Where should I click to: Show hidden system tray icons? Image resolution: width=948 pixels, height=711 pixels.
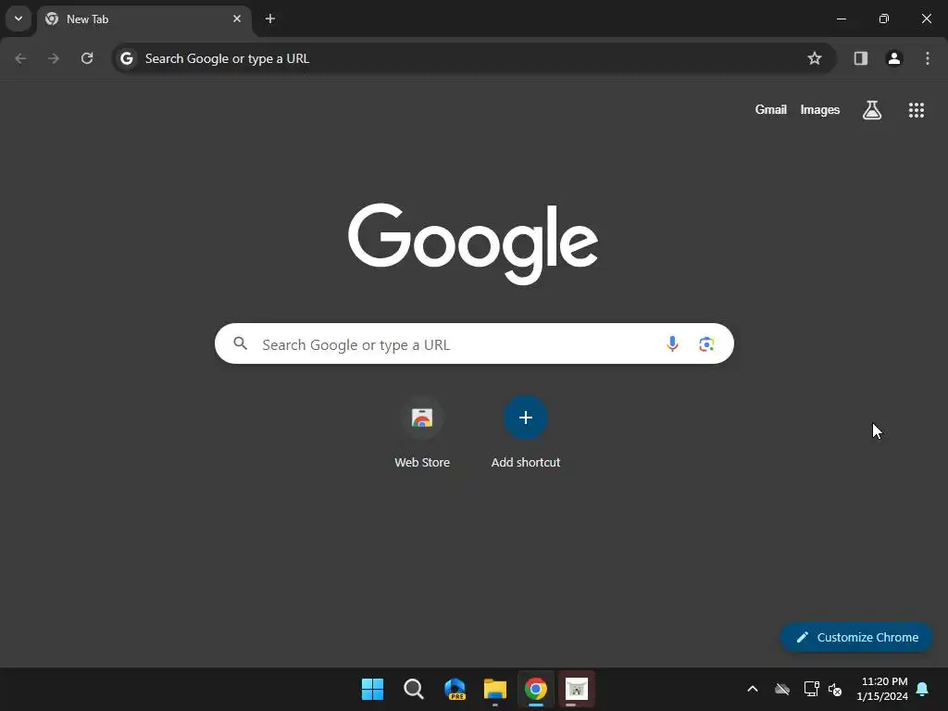(x=753, y=689)
